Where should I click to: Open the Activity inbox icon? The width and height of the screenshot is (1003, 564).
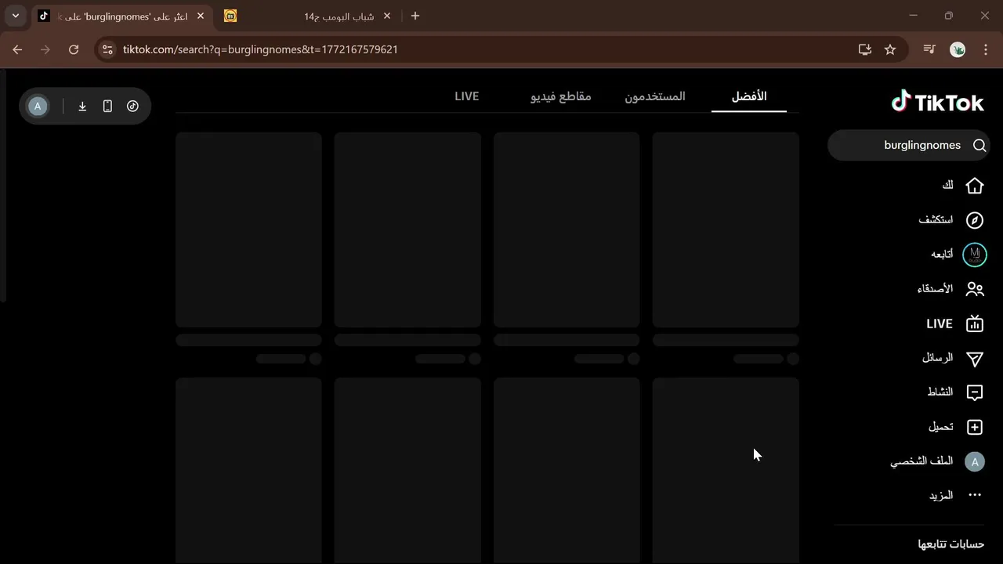[x=975, y=392]
